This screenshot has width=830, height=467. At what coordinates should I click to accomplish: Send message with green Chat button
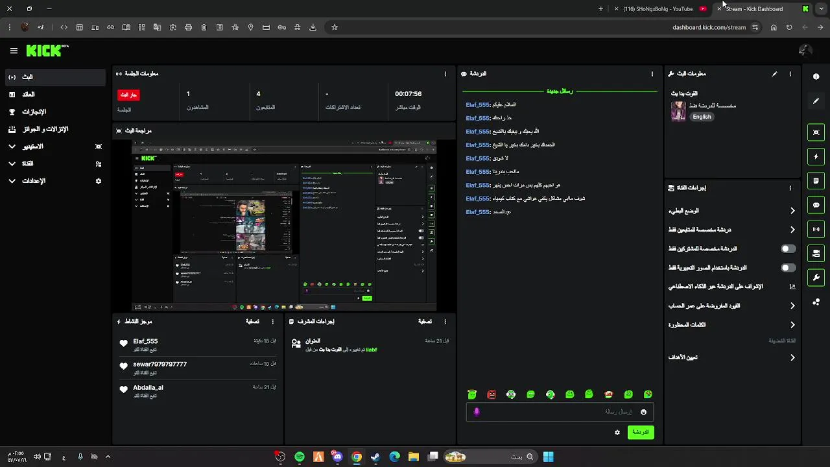pyautogui.click(x=641, y=433)
